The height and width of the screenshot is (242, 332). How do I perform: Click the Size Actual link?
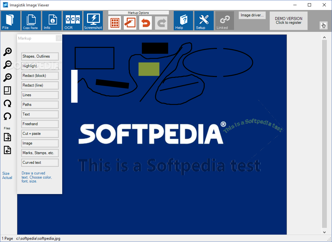(x=7, y=175)
